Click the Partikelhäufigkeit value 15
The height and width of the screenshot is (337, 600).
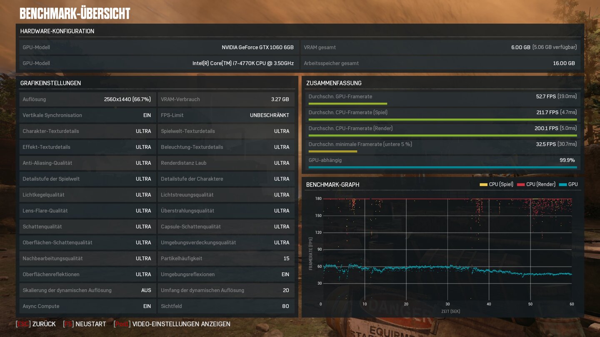pos(286,258)
